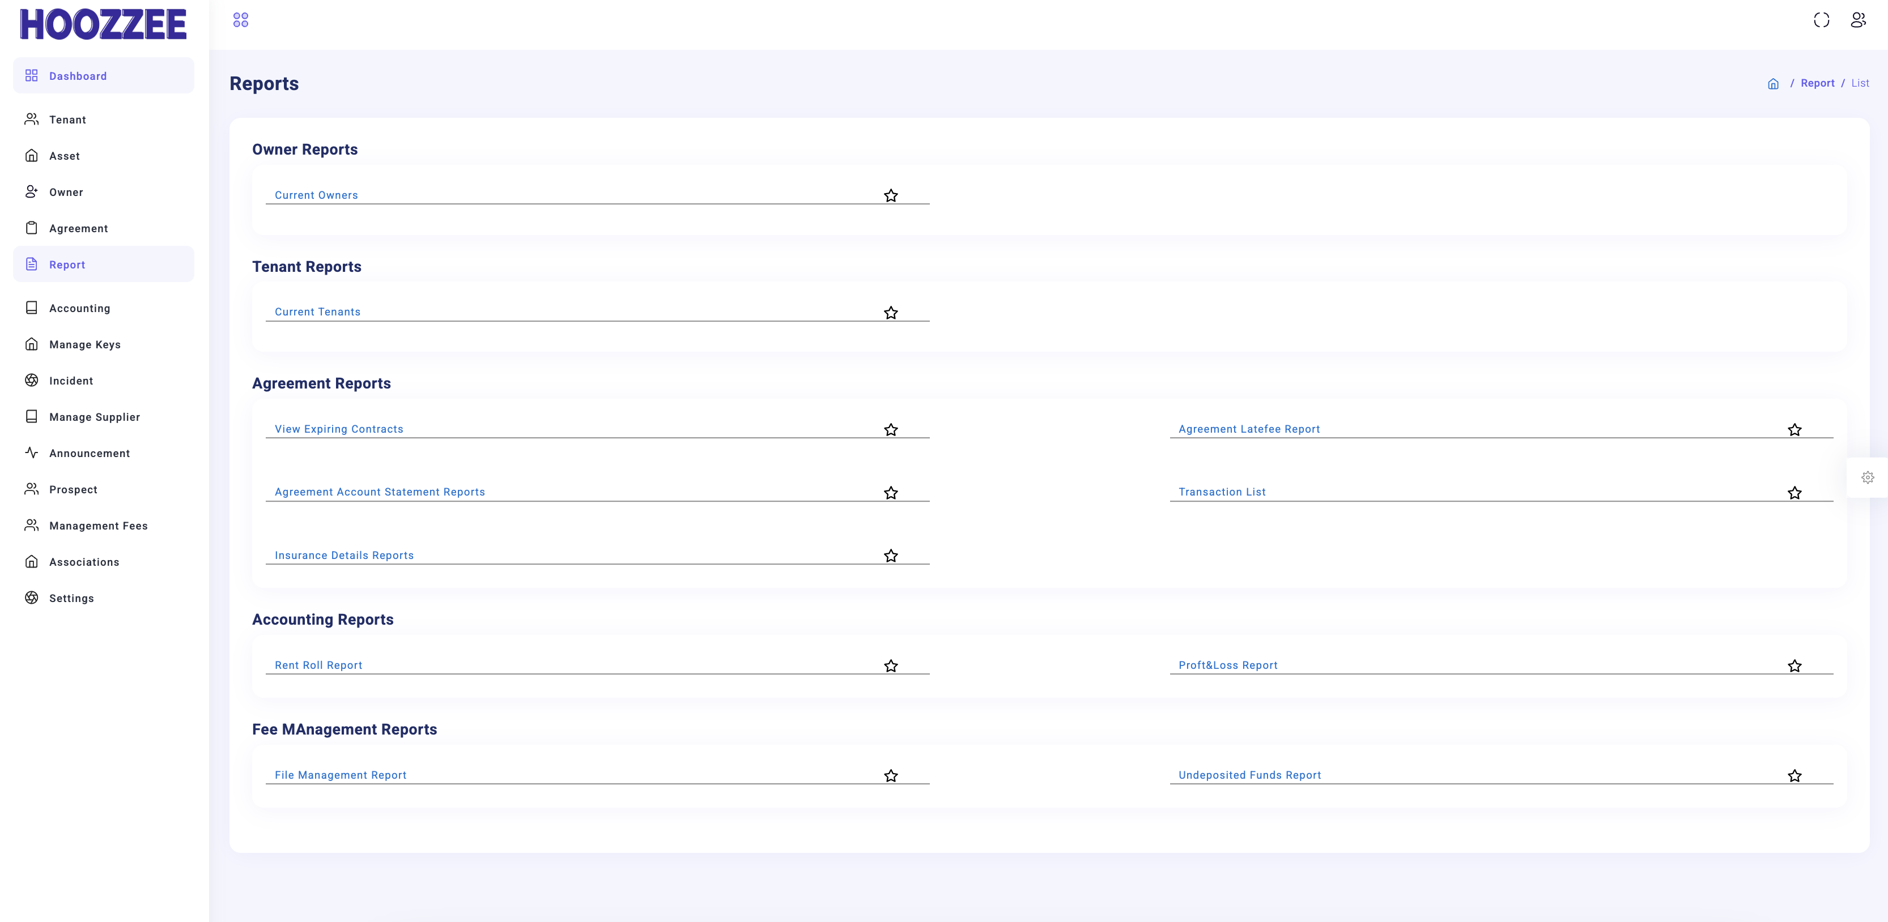Mark Insurance Details Reports as favorite
The height and width of the screenshot is (922, 1888).
[891, 556]
